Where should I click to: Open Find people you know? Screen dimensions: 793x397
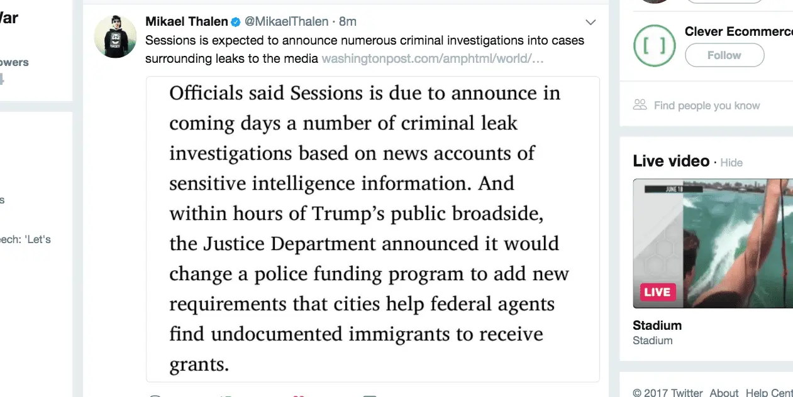(707, 106)
